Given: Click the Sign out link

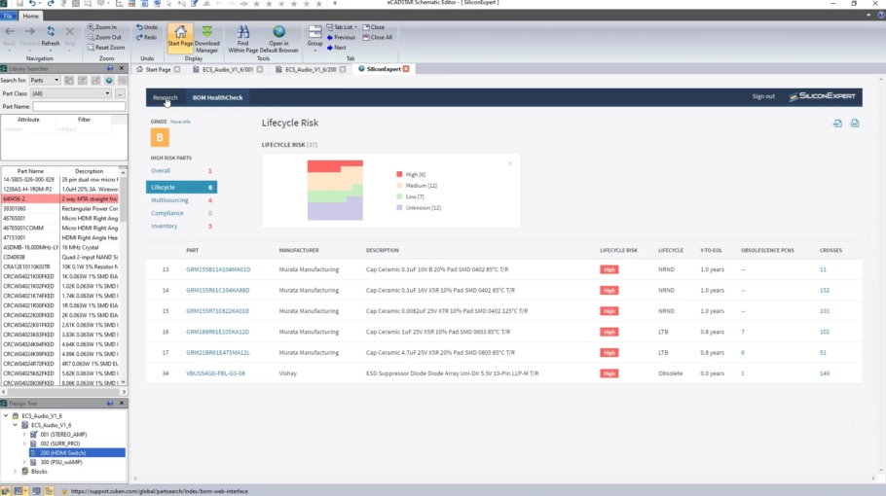Looking at the screenshot, I should (763, 96).
